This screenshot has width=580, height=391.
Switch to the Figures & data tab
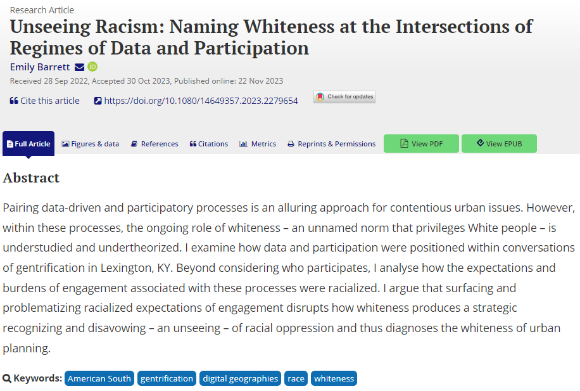click(x=91, y=144)
